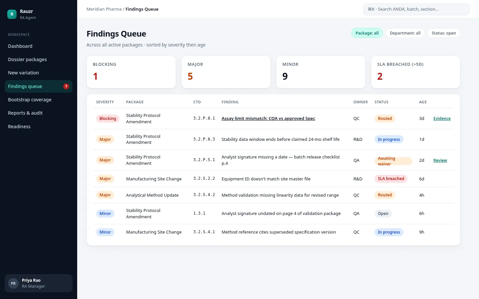Focus the search ANDA, batch field
The height and width of the screenshot is (299, 479).
coord(416,9)
